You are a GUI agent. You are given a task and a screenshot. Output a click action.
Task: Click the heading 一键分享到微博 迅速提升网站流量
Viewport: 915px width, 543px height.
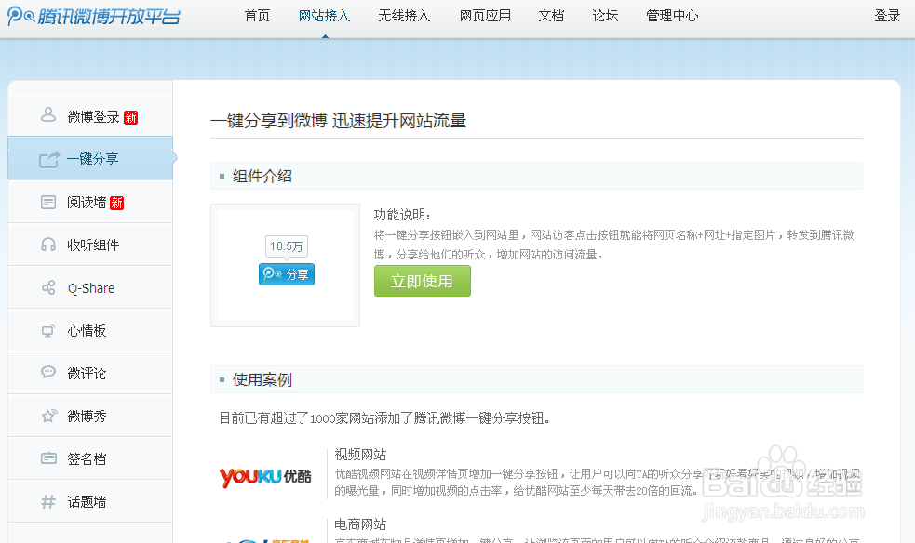click(339, 121)
